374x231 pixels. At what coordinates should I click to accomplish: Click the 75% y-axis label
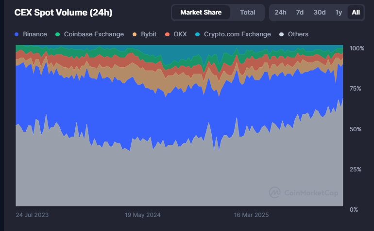356,89
